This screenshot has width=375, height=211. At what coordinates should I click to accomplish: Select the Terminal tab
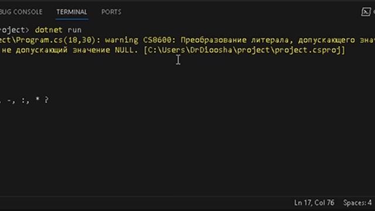coord(71,12)
